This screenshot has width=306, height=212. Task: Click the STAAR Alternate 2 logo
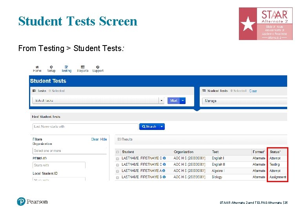pyautogui.click(x=266, y=24)
